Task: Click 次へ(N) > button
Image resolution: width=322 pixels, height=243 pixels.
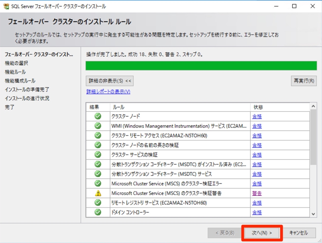Action: [x=262, y=233]
